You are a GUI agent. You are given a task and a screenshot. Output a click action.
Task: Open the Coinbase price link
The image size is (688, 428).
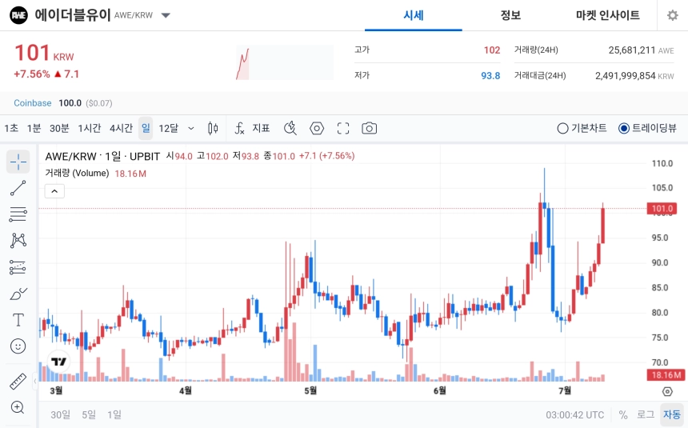[33, 103]
